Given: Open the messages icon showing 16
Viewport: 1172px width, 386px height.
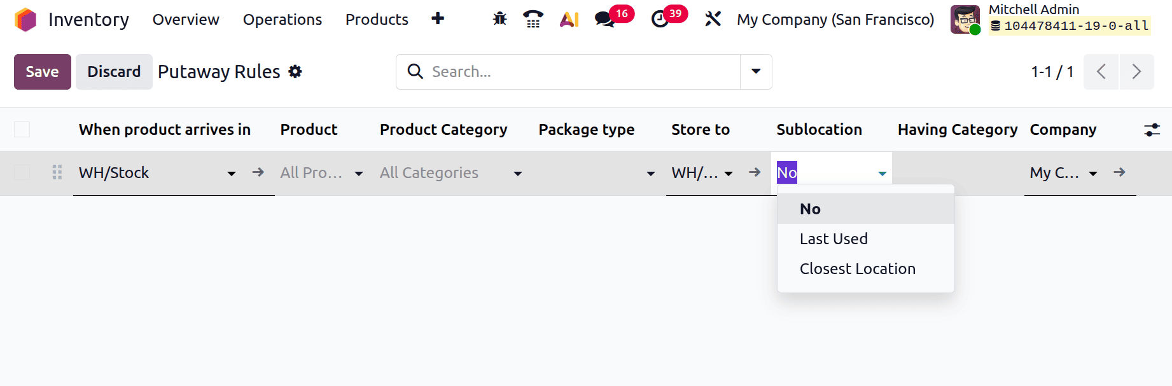Looking at the screenshot, I should coord(603,20).
